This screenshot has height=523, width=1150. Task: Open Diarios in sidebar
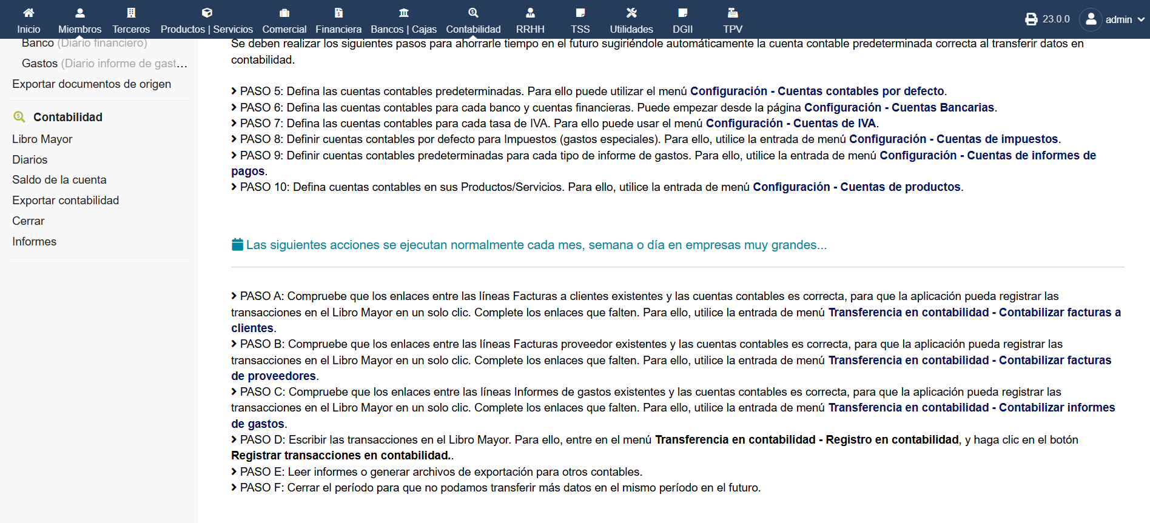tap(30, 159)
